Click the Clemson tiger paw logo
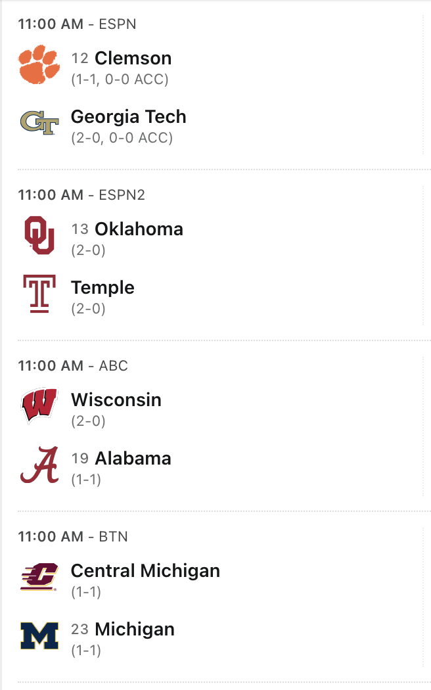 [x=39, y=64]
